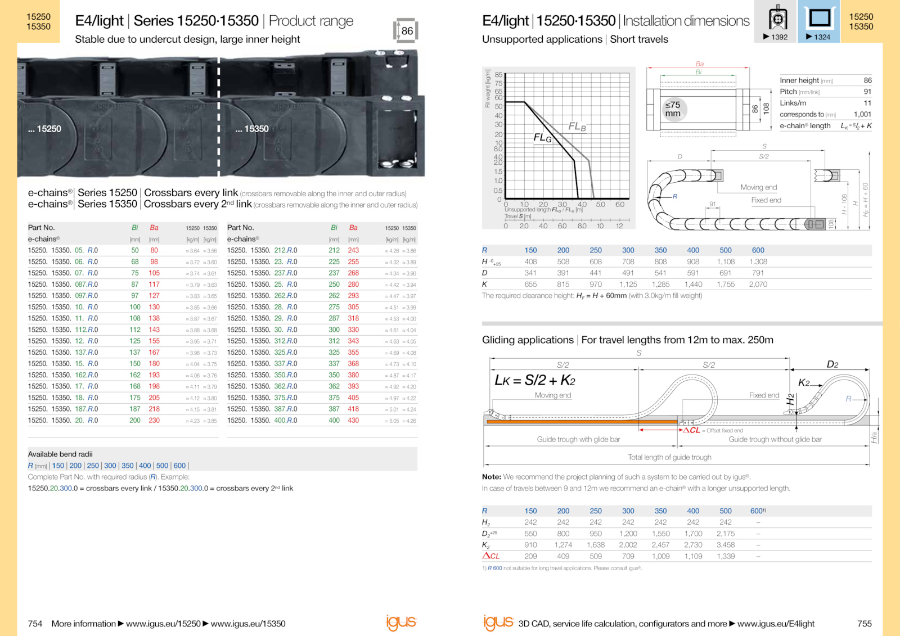
Task: Click 'Guide trough with glide bar' label
Action: tap(578, 440)
